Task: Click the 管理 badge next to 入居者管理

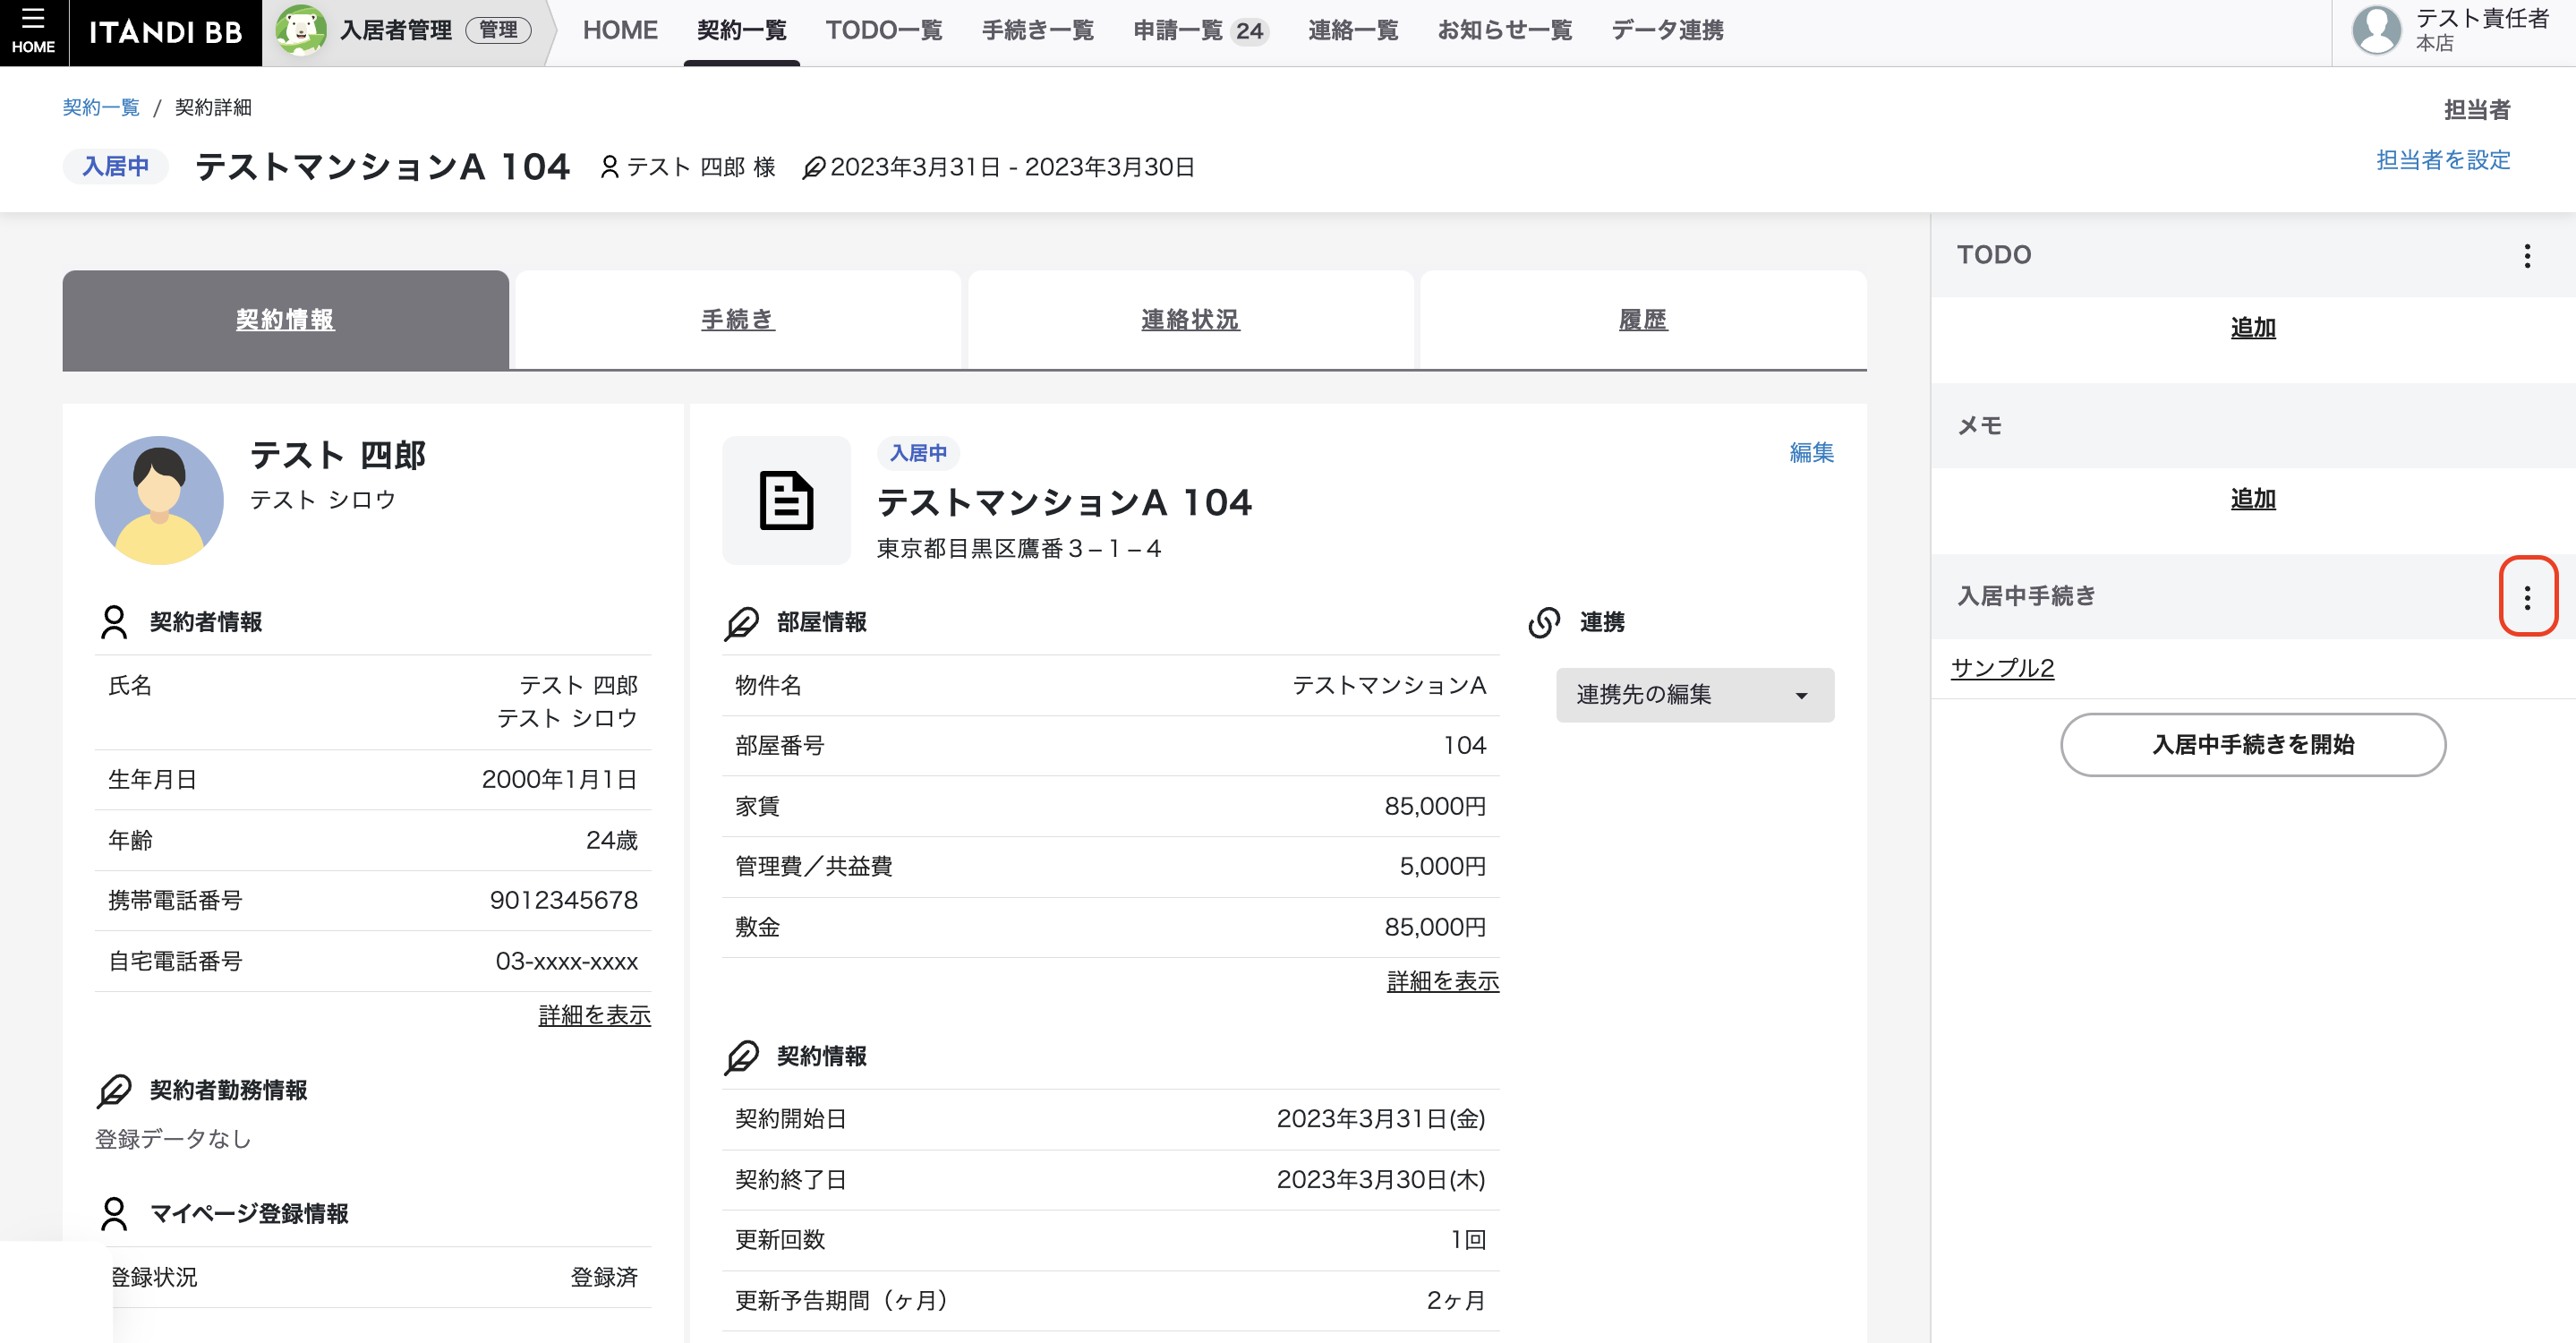Action: [498, 30]
